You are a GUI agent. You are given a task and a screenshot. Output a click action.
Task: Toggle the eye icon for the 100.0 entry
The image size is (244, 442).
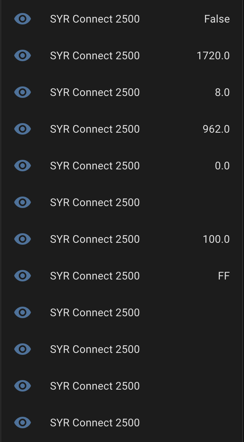[23, 239]
